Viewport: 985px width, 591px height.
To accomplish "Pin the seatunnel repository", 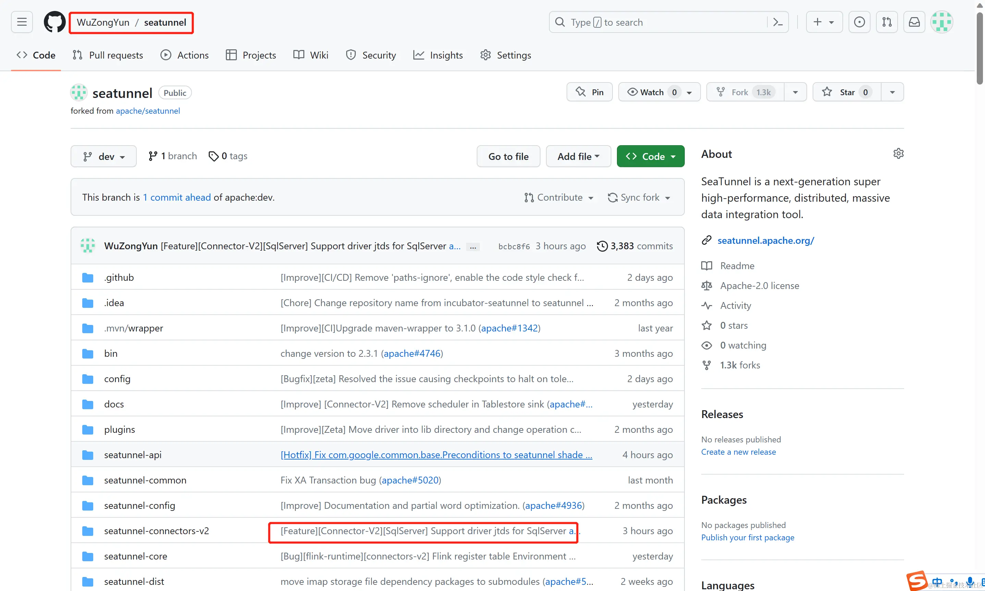I will pos(589,92).
